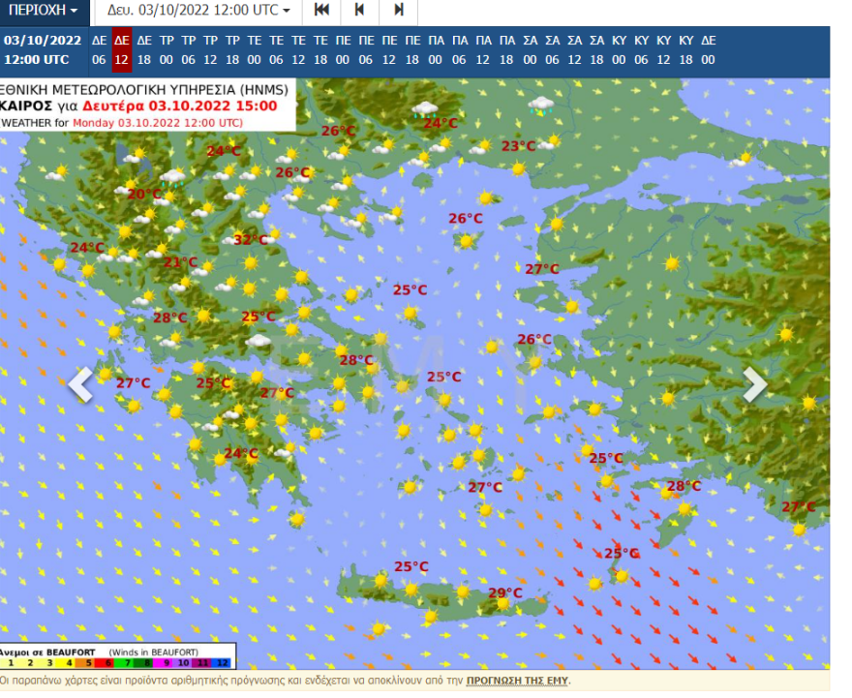This screenshot has height=698, width=852.
Task: Expand the date and time selector dropdown
Action: pos(198,11)
